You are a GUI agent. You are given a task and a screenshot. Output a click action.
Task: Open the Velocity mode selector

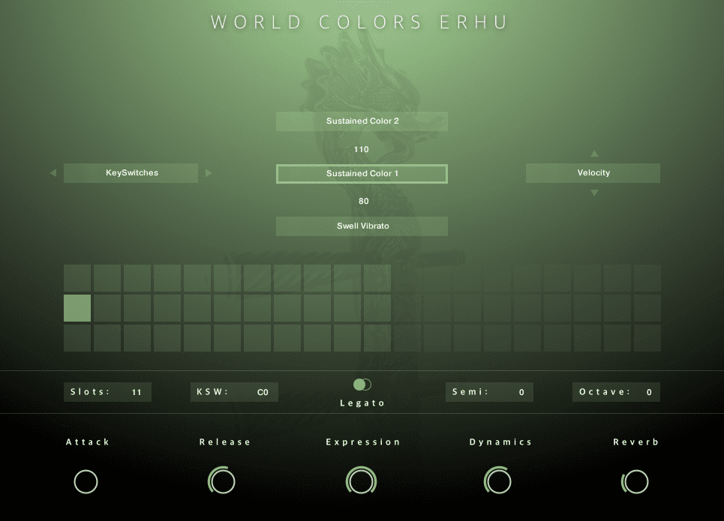(x=593, y=173)
